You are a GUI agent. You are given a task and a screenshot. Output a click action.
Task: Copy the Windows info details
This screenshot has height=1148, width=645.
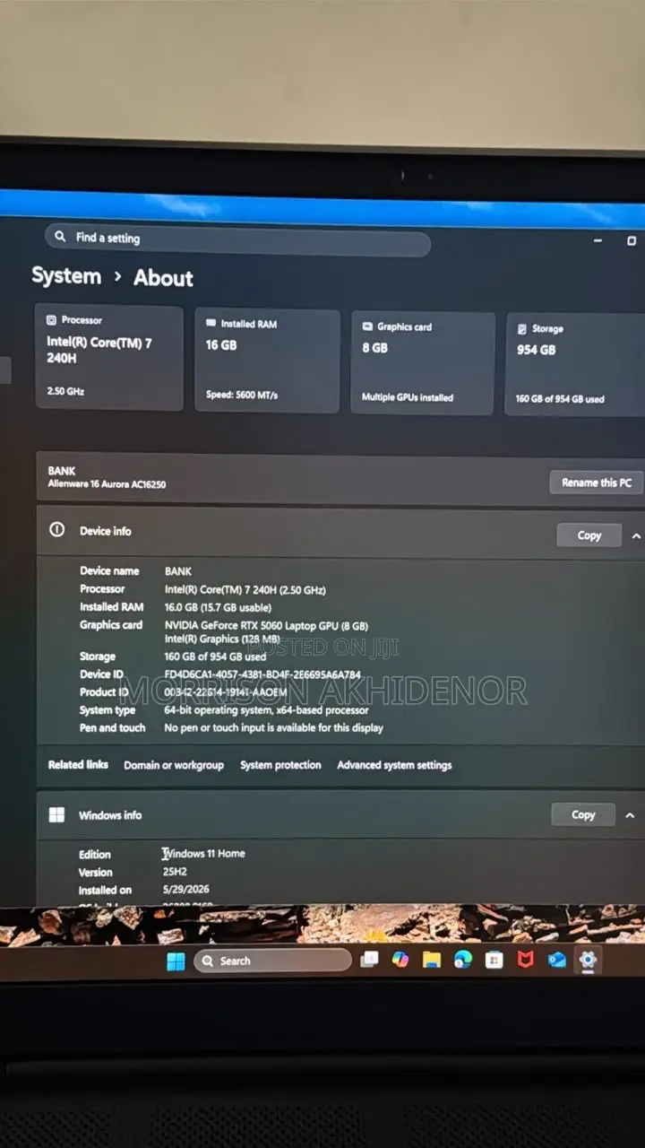tap(582, 815)
